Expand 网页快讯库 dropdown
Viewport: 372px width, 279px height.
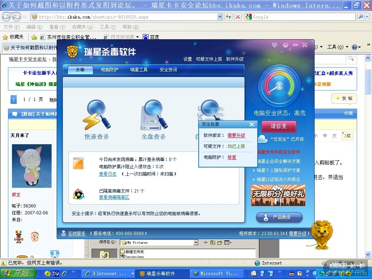tap(137, 37)
